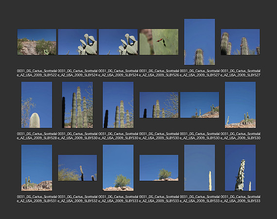Select rounded saguaro top with bare branches thumbnail

click(37, 105)
